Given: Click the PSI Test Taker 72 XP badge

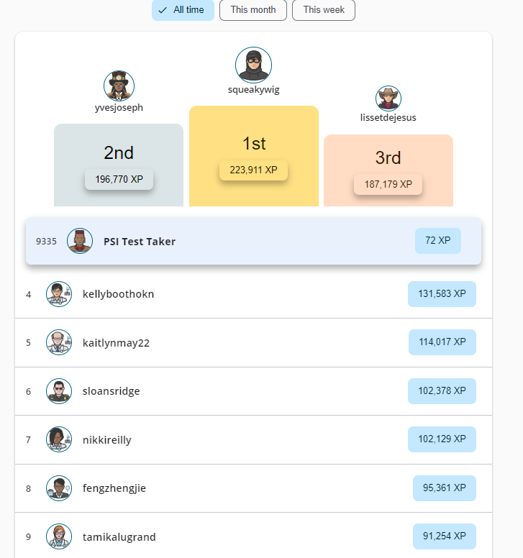Looking at the screenshot, I should click(438, 241).
